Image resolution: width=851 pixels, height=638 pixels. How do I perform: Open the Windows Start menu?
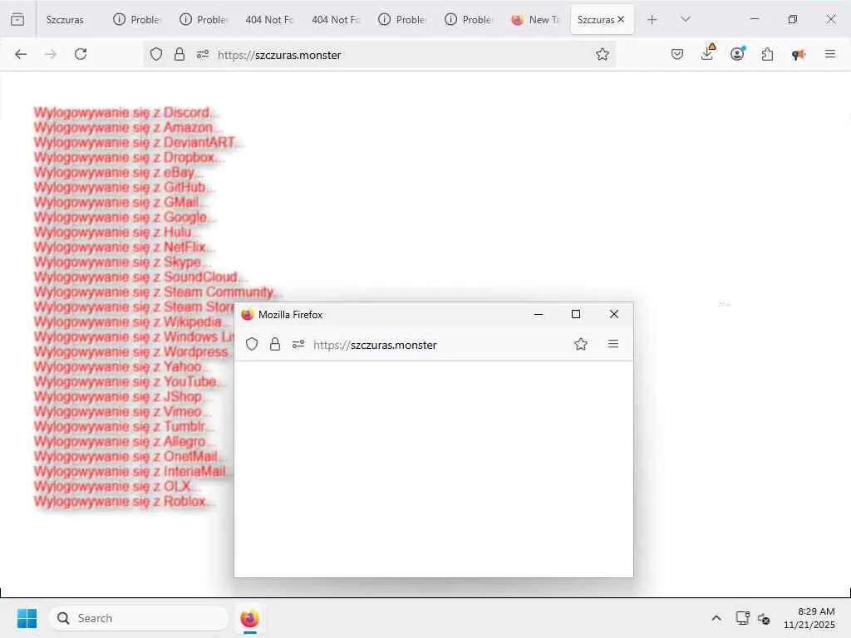pos(27,618)
